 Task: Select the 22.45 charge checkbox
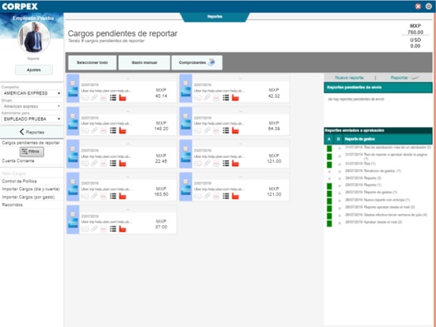pyautogui.click(x=73, y=148)
